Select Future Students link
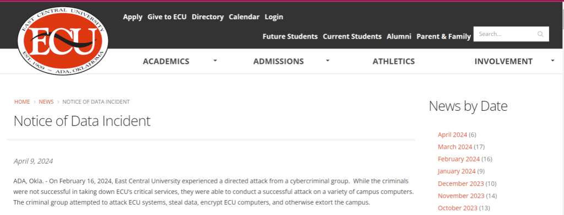The width and height of the screenshot is (564, 215). (x=290, y=36)
